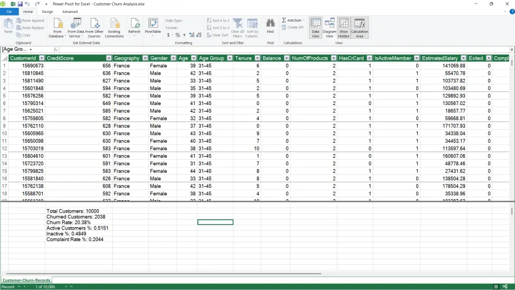Open Existing Connections

pyautogui.click(x=114, y=28)
